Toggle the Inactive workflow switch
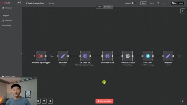 coord(134,3)
